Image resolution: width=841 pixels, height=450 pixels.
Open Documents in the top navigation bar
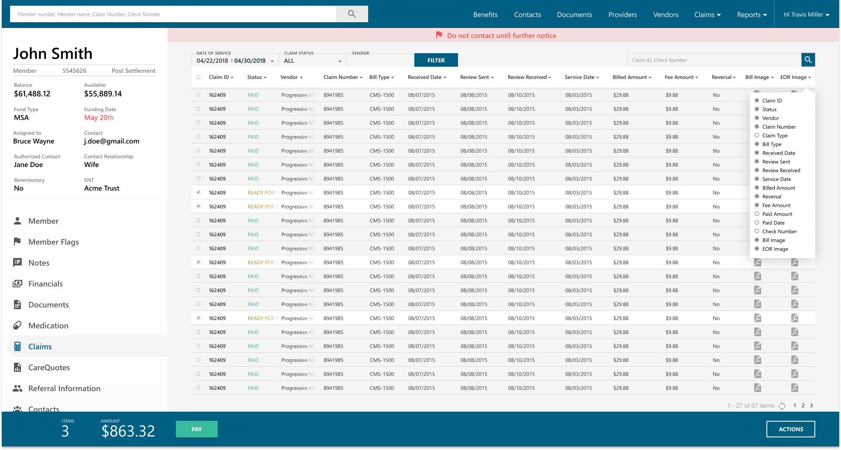[x=574, y=14]
